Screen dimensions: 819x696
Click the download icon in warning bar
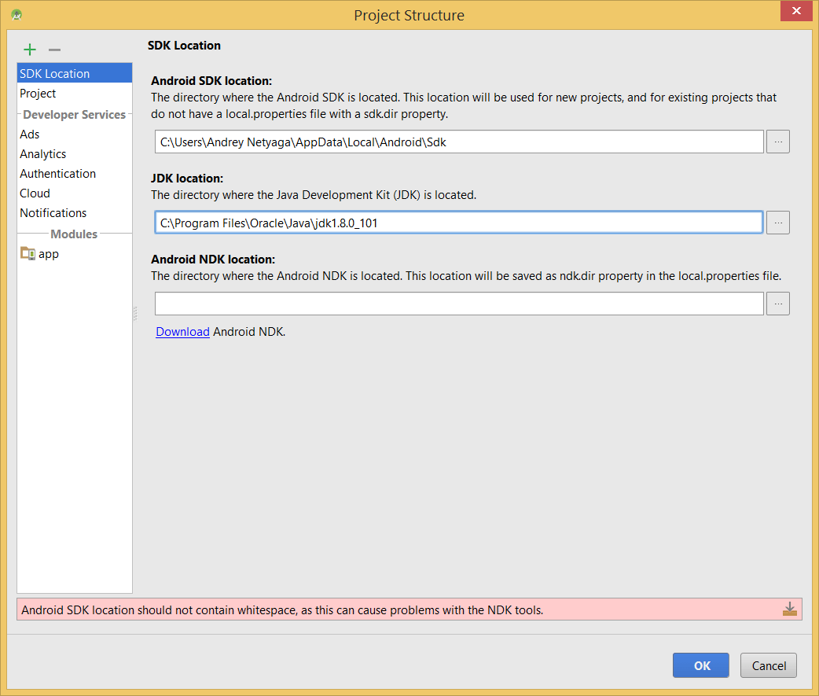[790, 609]
